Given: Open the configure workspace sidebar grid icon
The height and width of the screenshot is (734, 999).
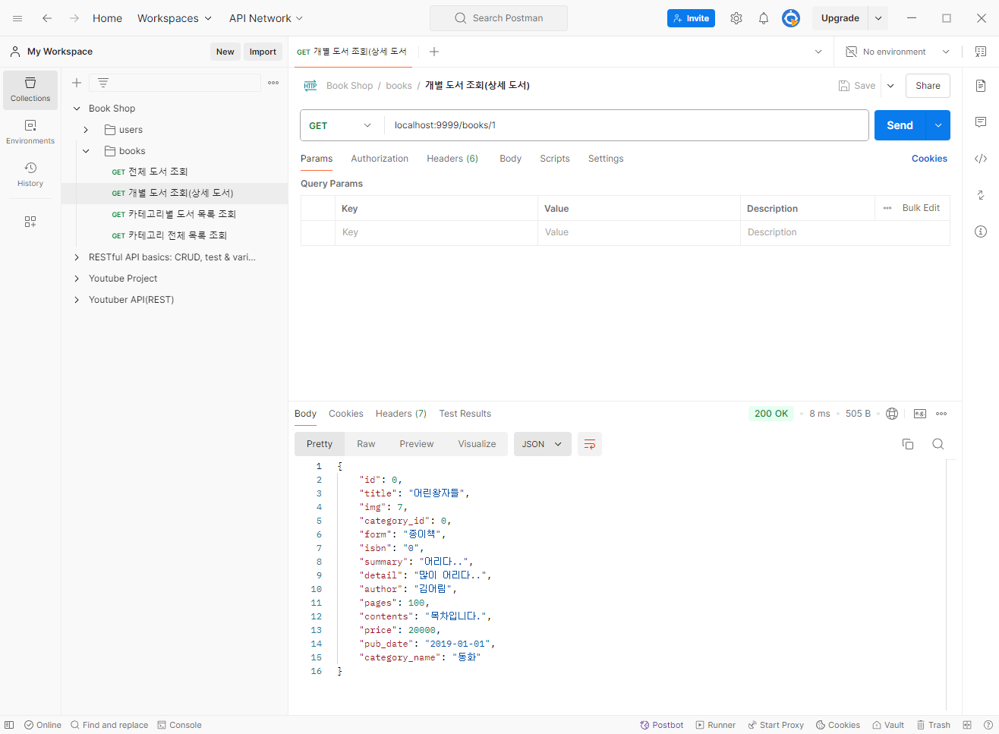Looking at the screenshot, I should tap(30, 222).
